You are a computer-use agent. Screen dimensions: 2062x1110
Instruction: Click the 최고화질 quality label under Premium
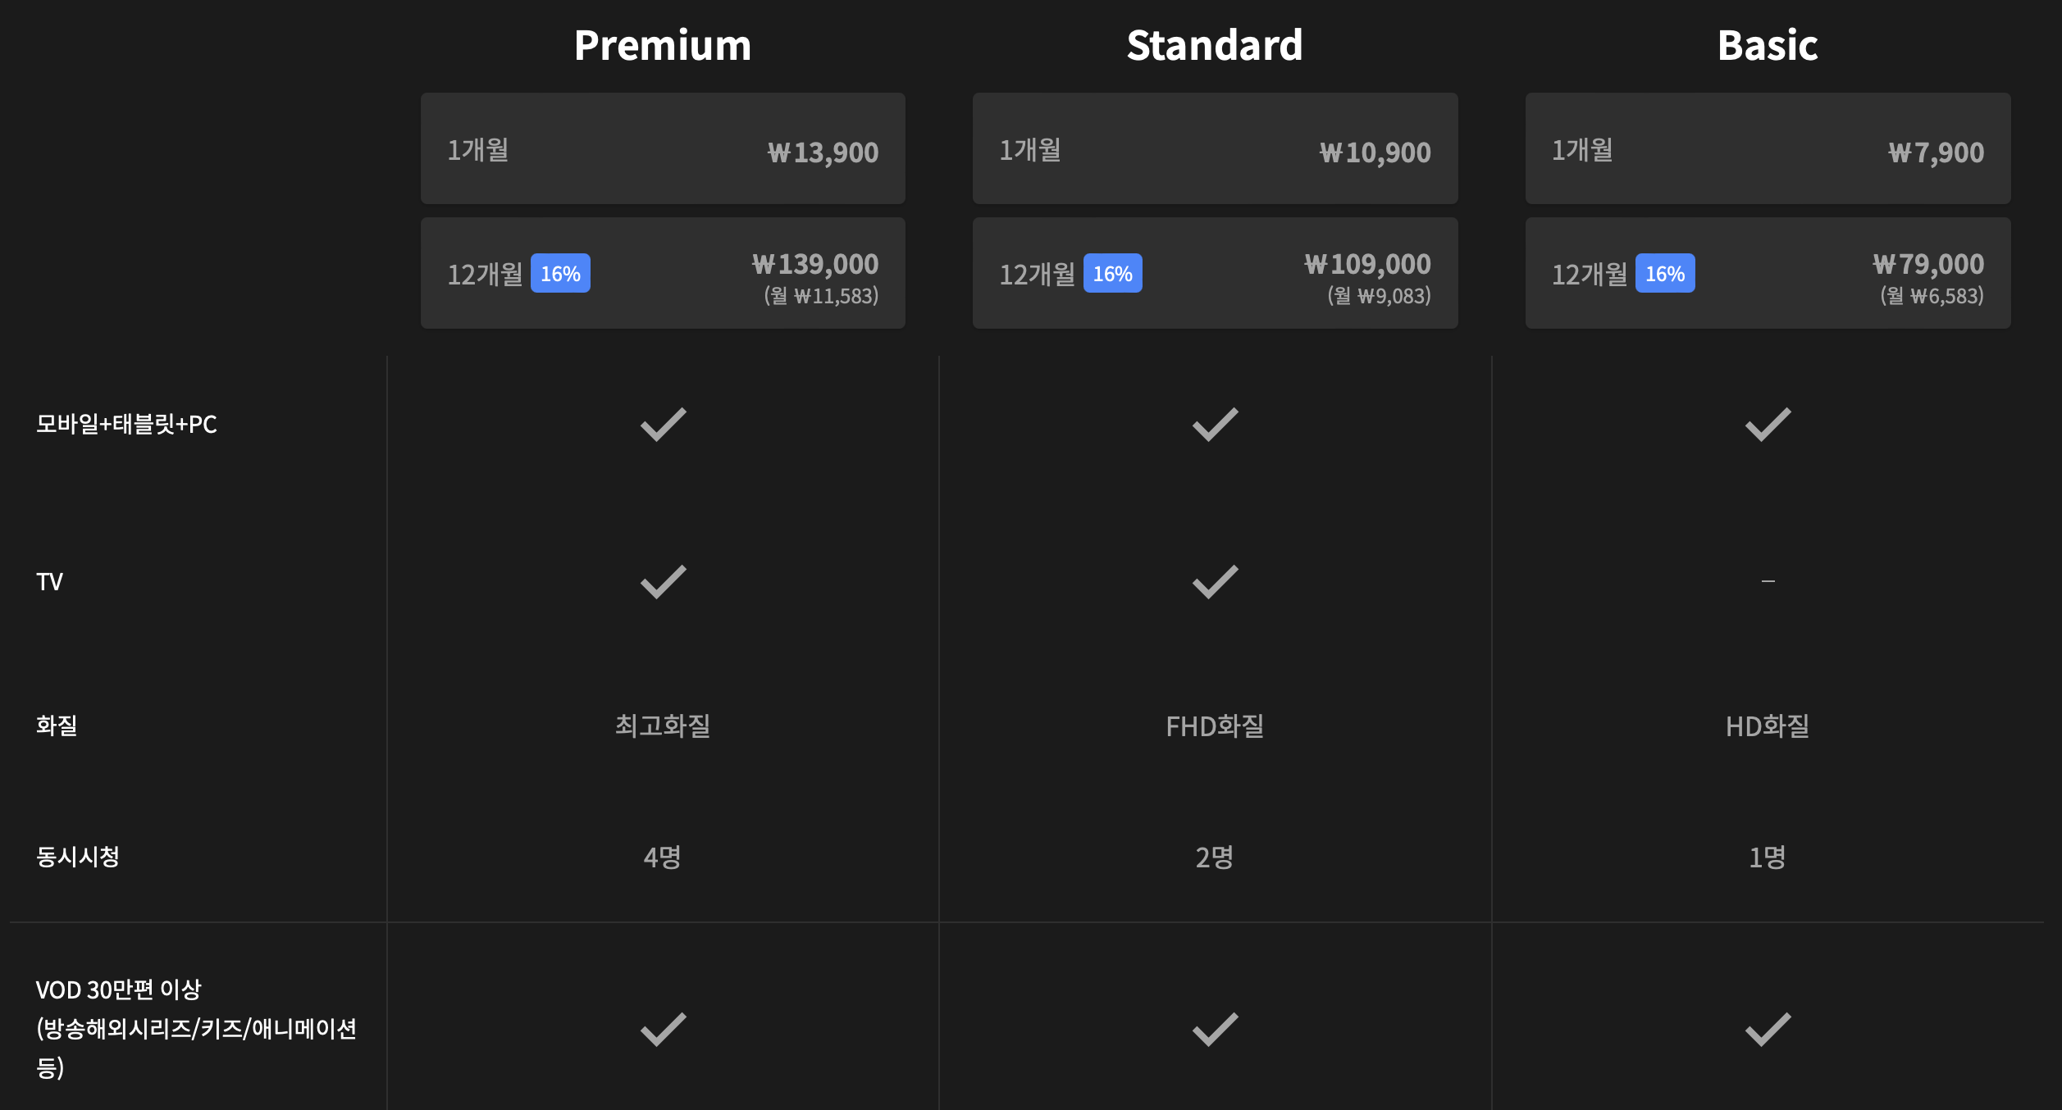click(x=661, y=725)
